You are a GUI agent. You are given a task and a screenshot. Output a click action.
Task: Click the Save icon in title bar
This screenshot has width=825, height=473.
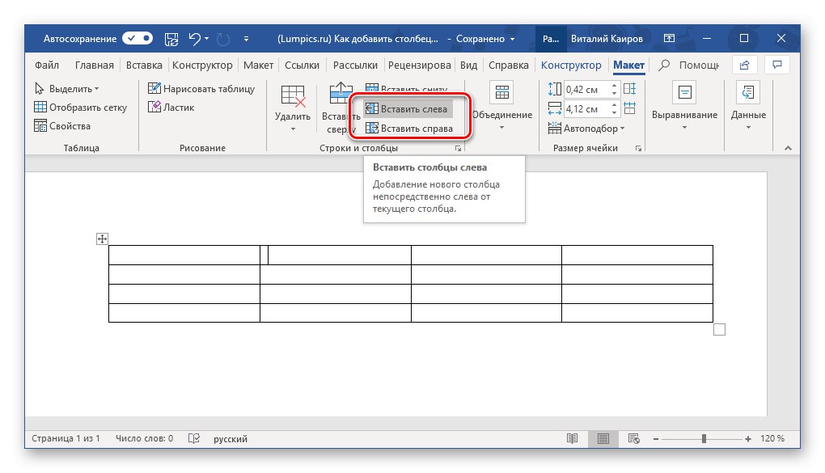[x=171, y=39]
